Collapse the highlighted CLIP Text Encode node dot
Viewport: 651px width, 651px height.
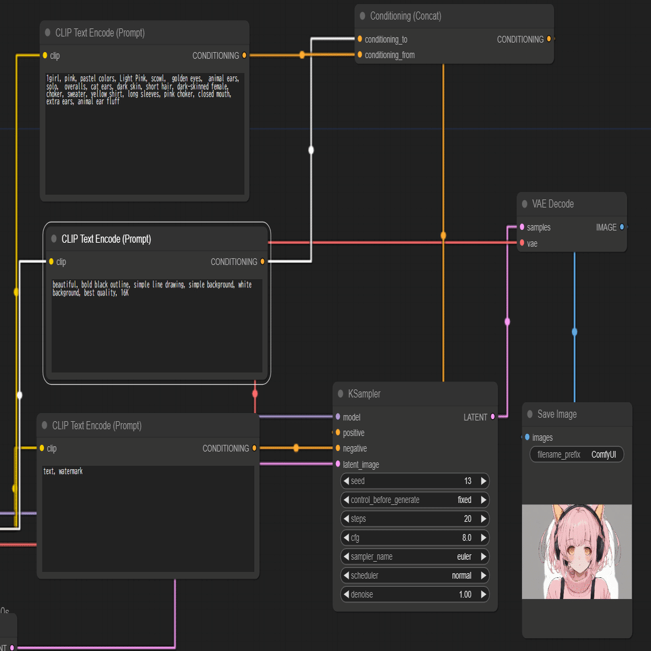(53, 239)
